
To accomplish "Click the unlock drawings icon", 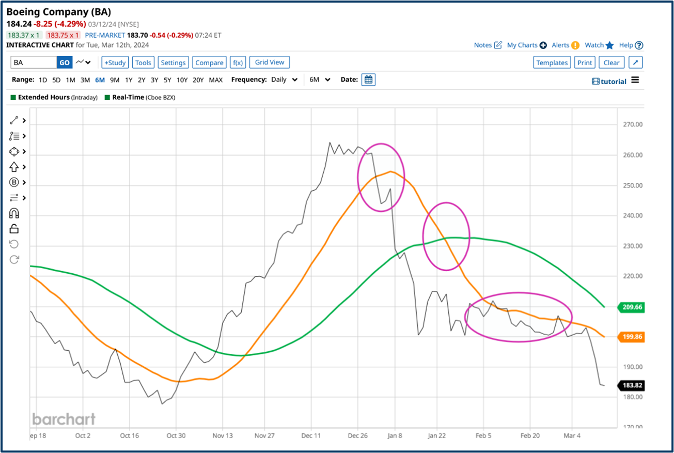I will pos(14,228).
